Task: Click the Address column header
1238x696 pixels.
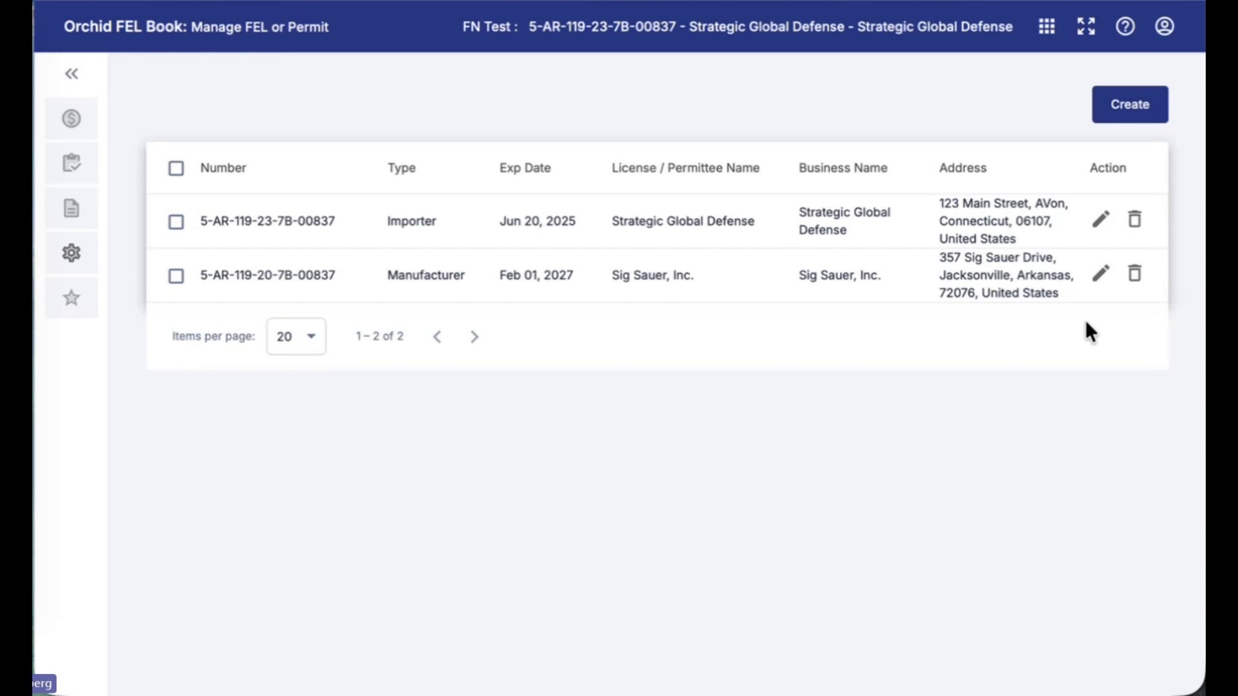Action: (962, 168)
